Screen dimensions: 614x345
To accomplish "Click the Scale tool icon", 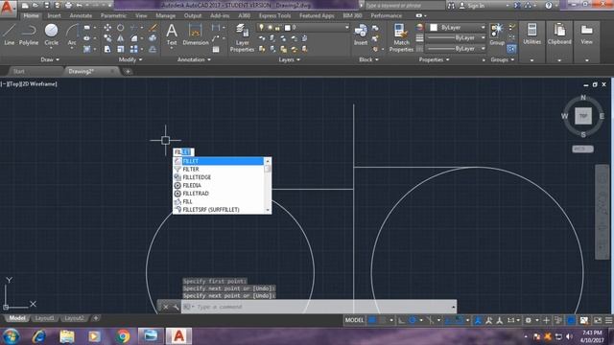I will pos(121,49).
